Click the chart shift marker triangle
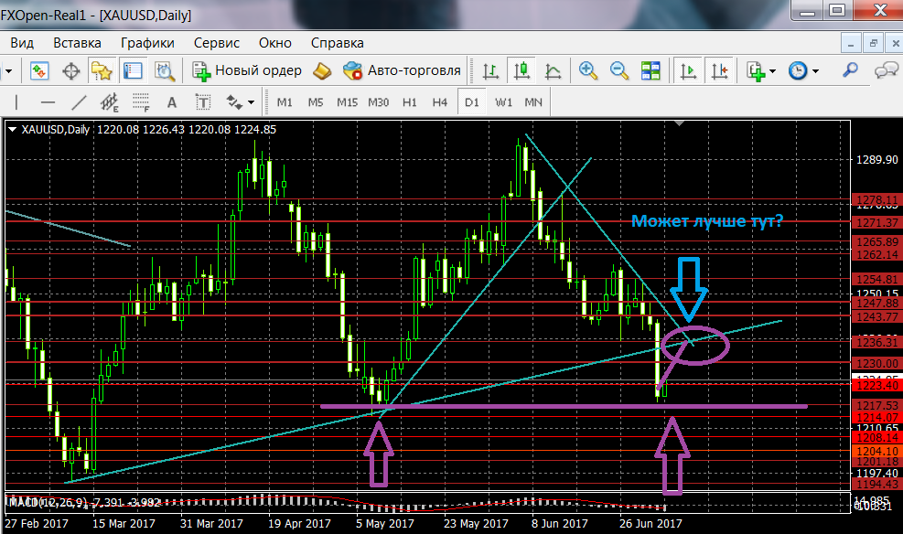This screenshot has width=903, height=534. click(x=680, y=123)
